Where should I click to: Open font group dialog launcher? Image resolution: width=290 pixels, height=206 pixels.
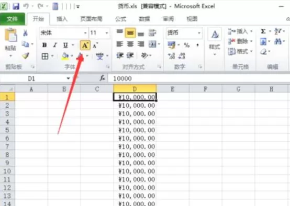coord(108,67)
